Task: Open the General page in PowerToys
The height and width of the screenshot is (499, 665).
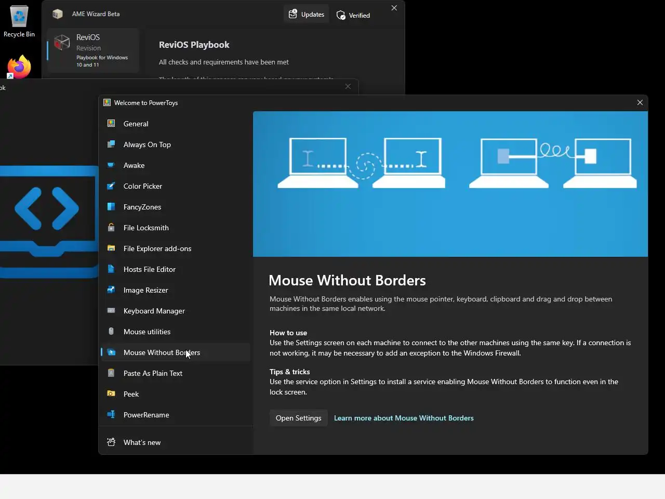Action: [176, 124]
